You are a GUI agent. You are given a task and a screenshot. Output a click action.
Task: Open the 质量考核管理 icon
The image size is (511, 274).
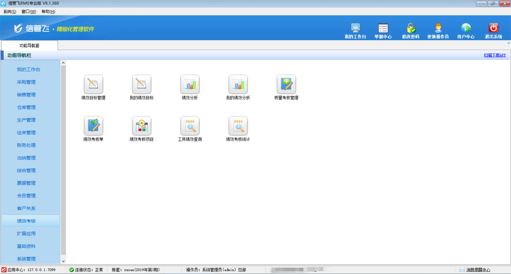click(x=286, y=84)
